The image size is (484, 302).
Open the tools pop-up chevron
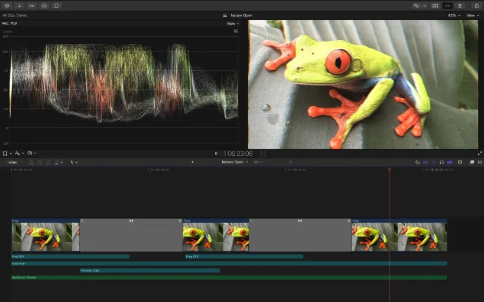[x=77, y=162]
